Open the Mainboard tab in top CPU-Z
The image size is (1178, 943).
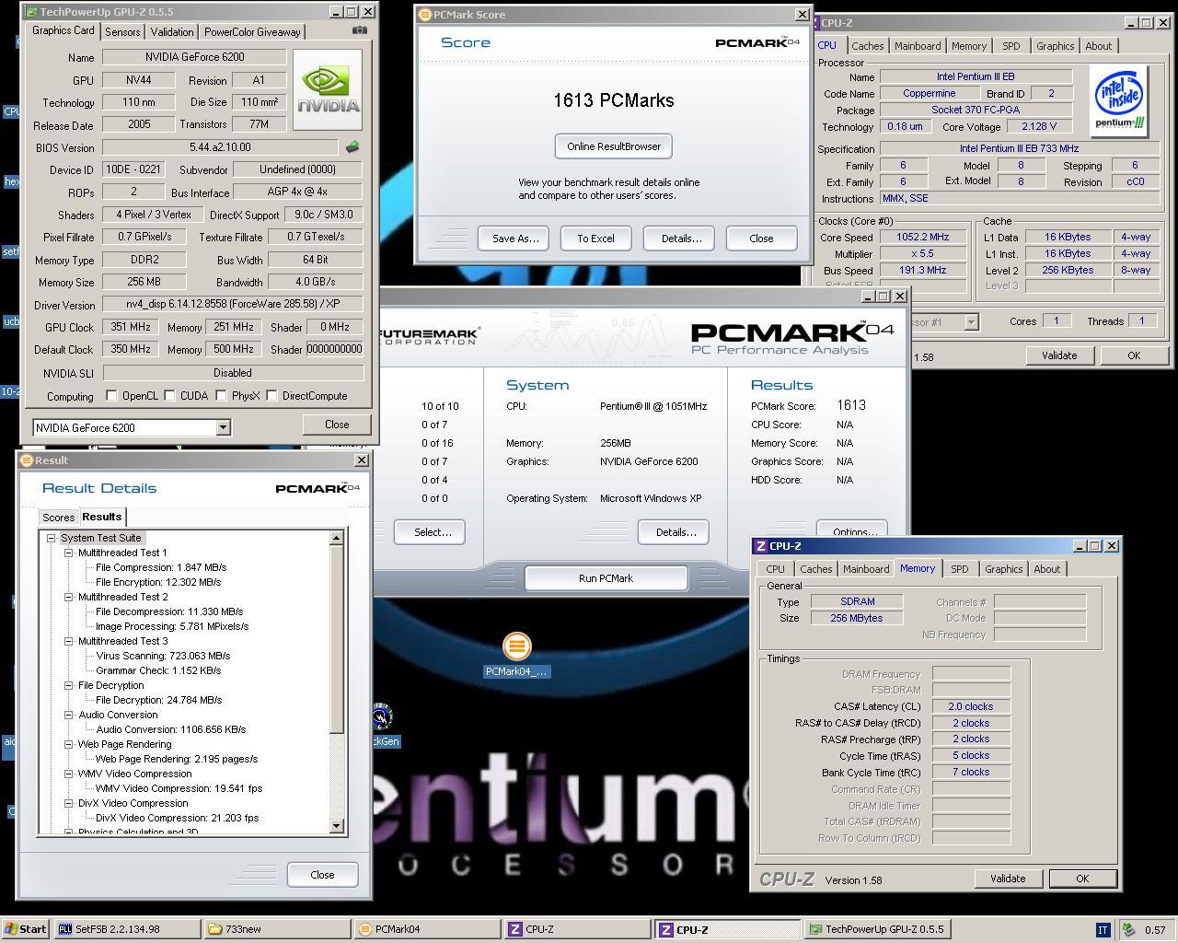pyautogui.click(x=918, y=46)
